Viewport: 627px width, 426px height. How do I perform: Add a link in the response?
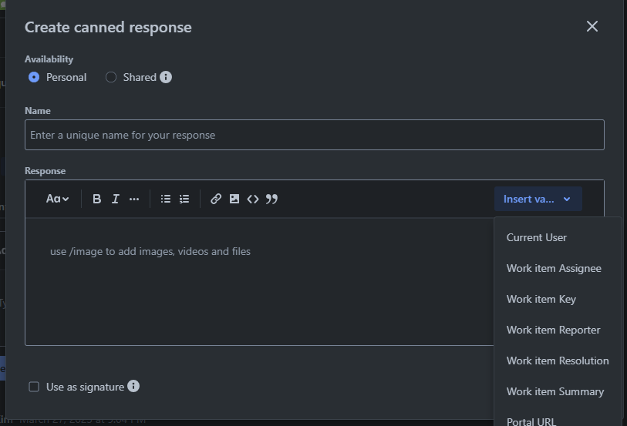pyautogui.click(x=216, y=199)
